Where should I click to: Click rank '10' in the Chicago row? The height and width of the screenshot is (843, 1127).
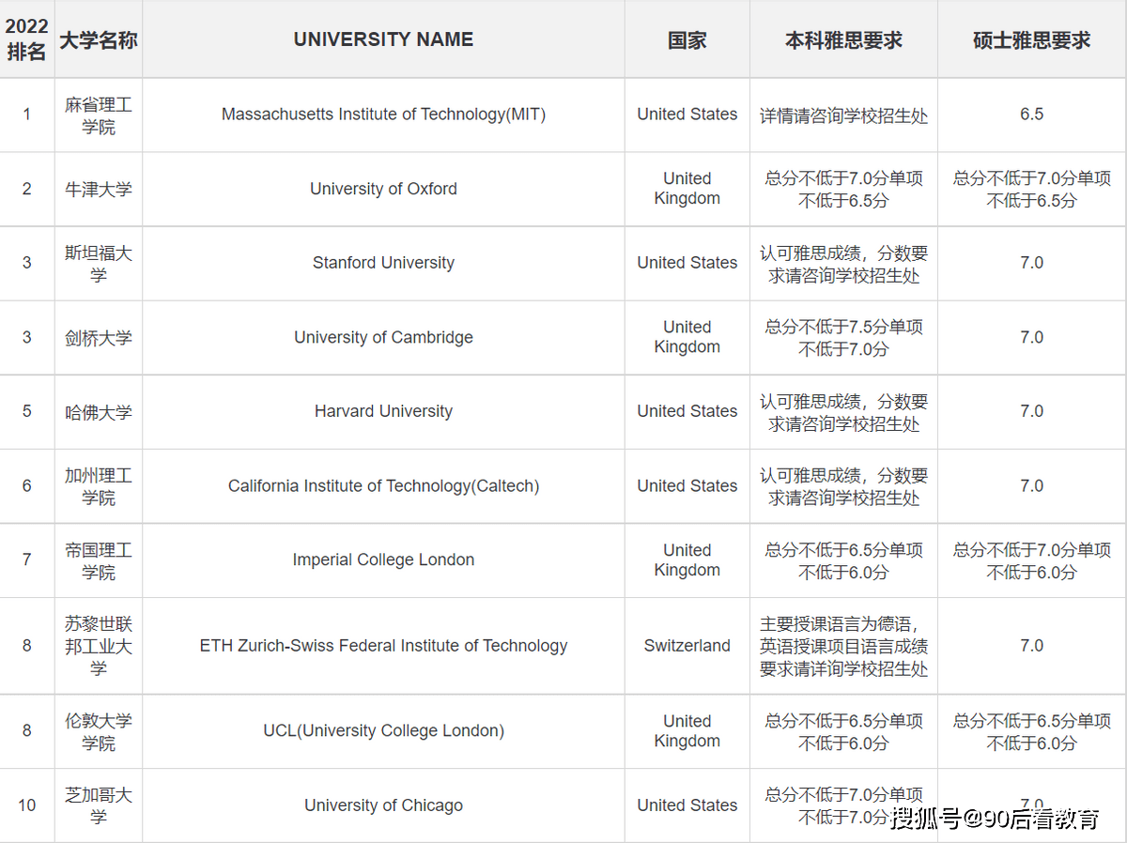[26, 805]
